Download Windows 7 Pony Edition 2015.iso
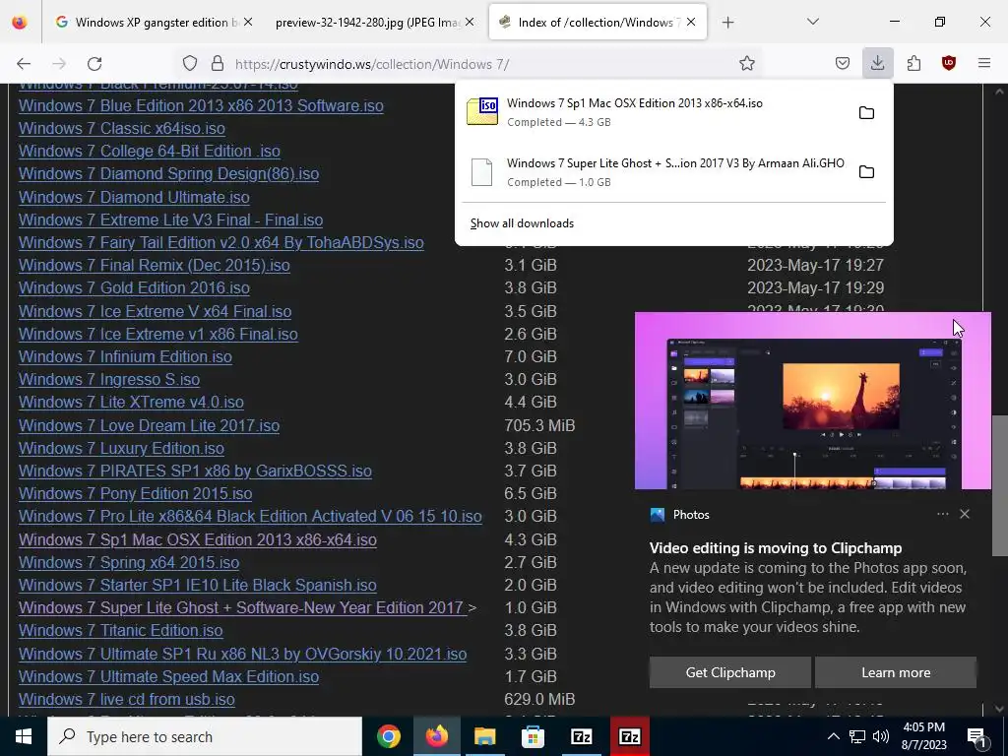Screen dimensions: 1008x756 [135, 494]
